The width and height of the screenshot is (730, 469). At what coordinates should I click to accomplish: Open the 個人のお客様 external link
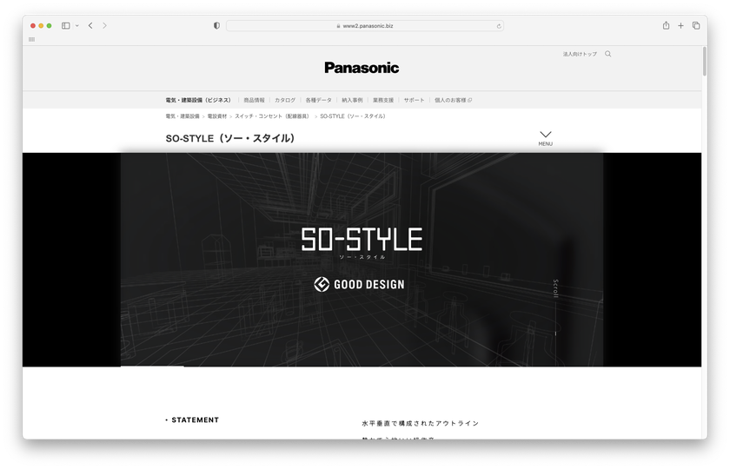(453, 100)
